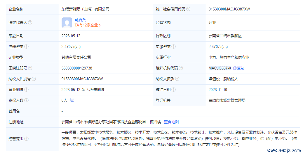
Task: Click help icon next to 纳税人识别号
Action: [x=34, y=79]
